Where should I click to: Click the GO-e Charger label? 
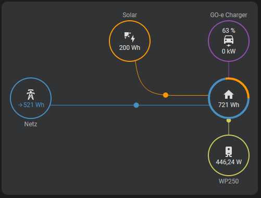pyautogui.click(x=229, y=15)
